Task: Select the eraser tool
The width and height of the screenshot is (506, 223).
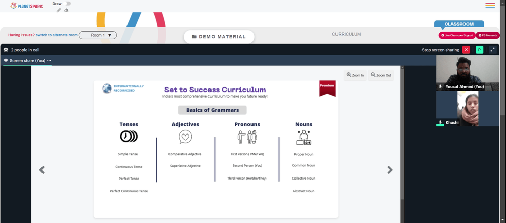Action: click(x=66, y=10)
